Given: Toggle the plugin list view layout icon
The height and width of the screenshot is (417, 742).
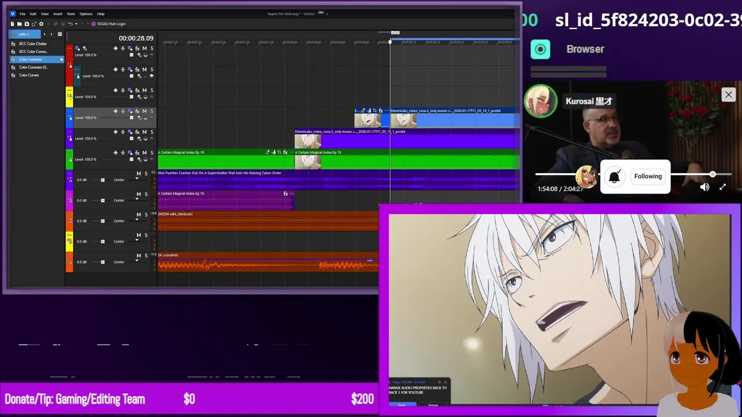Looking at the screenshot, I should tap(59, 34).
